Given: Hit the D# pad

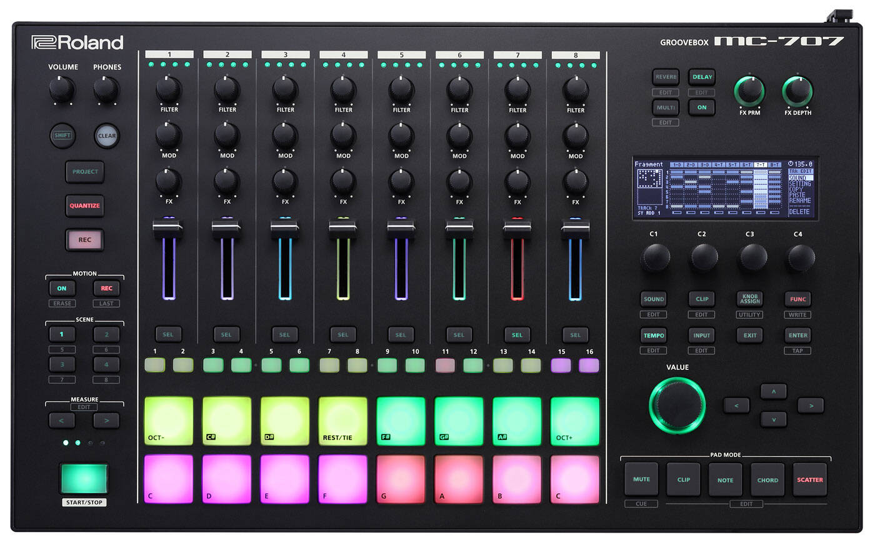Looking at the screenshot, I should pos(285,421).
